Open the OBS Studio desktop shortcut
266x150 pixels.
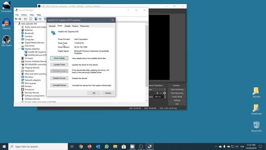[x=7, y=41]
